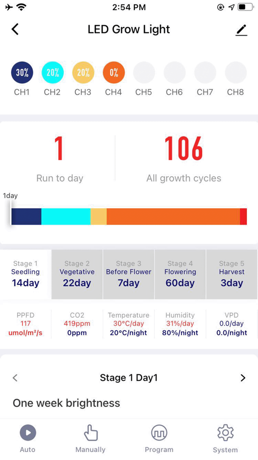Select CH2 20% cyan channel circle

53,73
